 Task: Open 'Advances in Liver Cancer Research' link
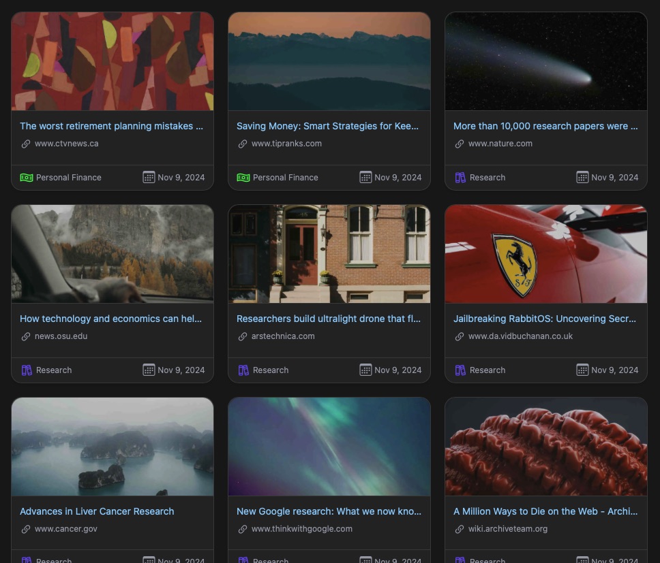[97, 511]
